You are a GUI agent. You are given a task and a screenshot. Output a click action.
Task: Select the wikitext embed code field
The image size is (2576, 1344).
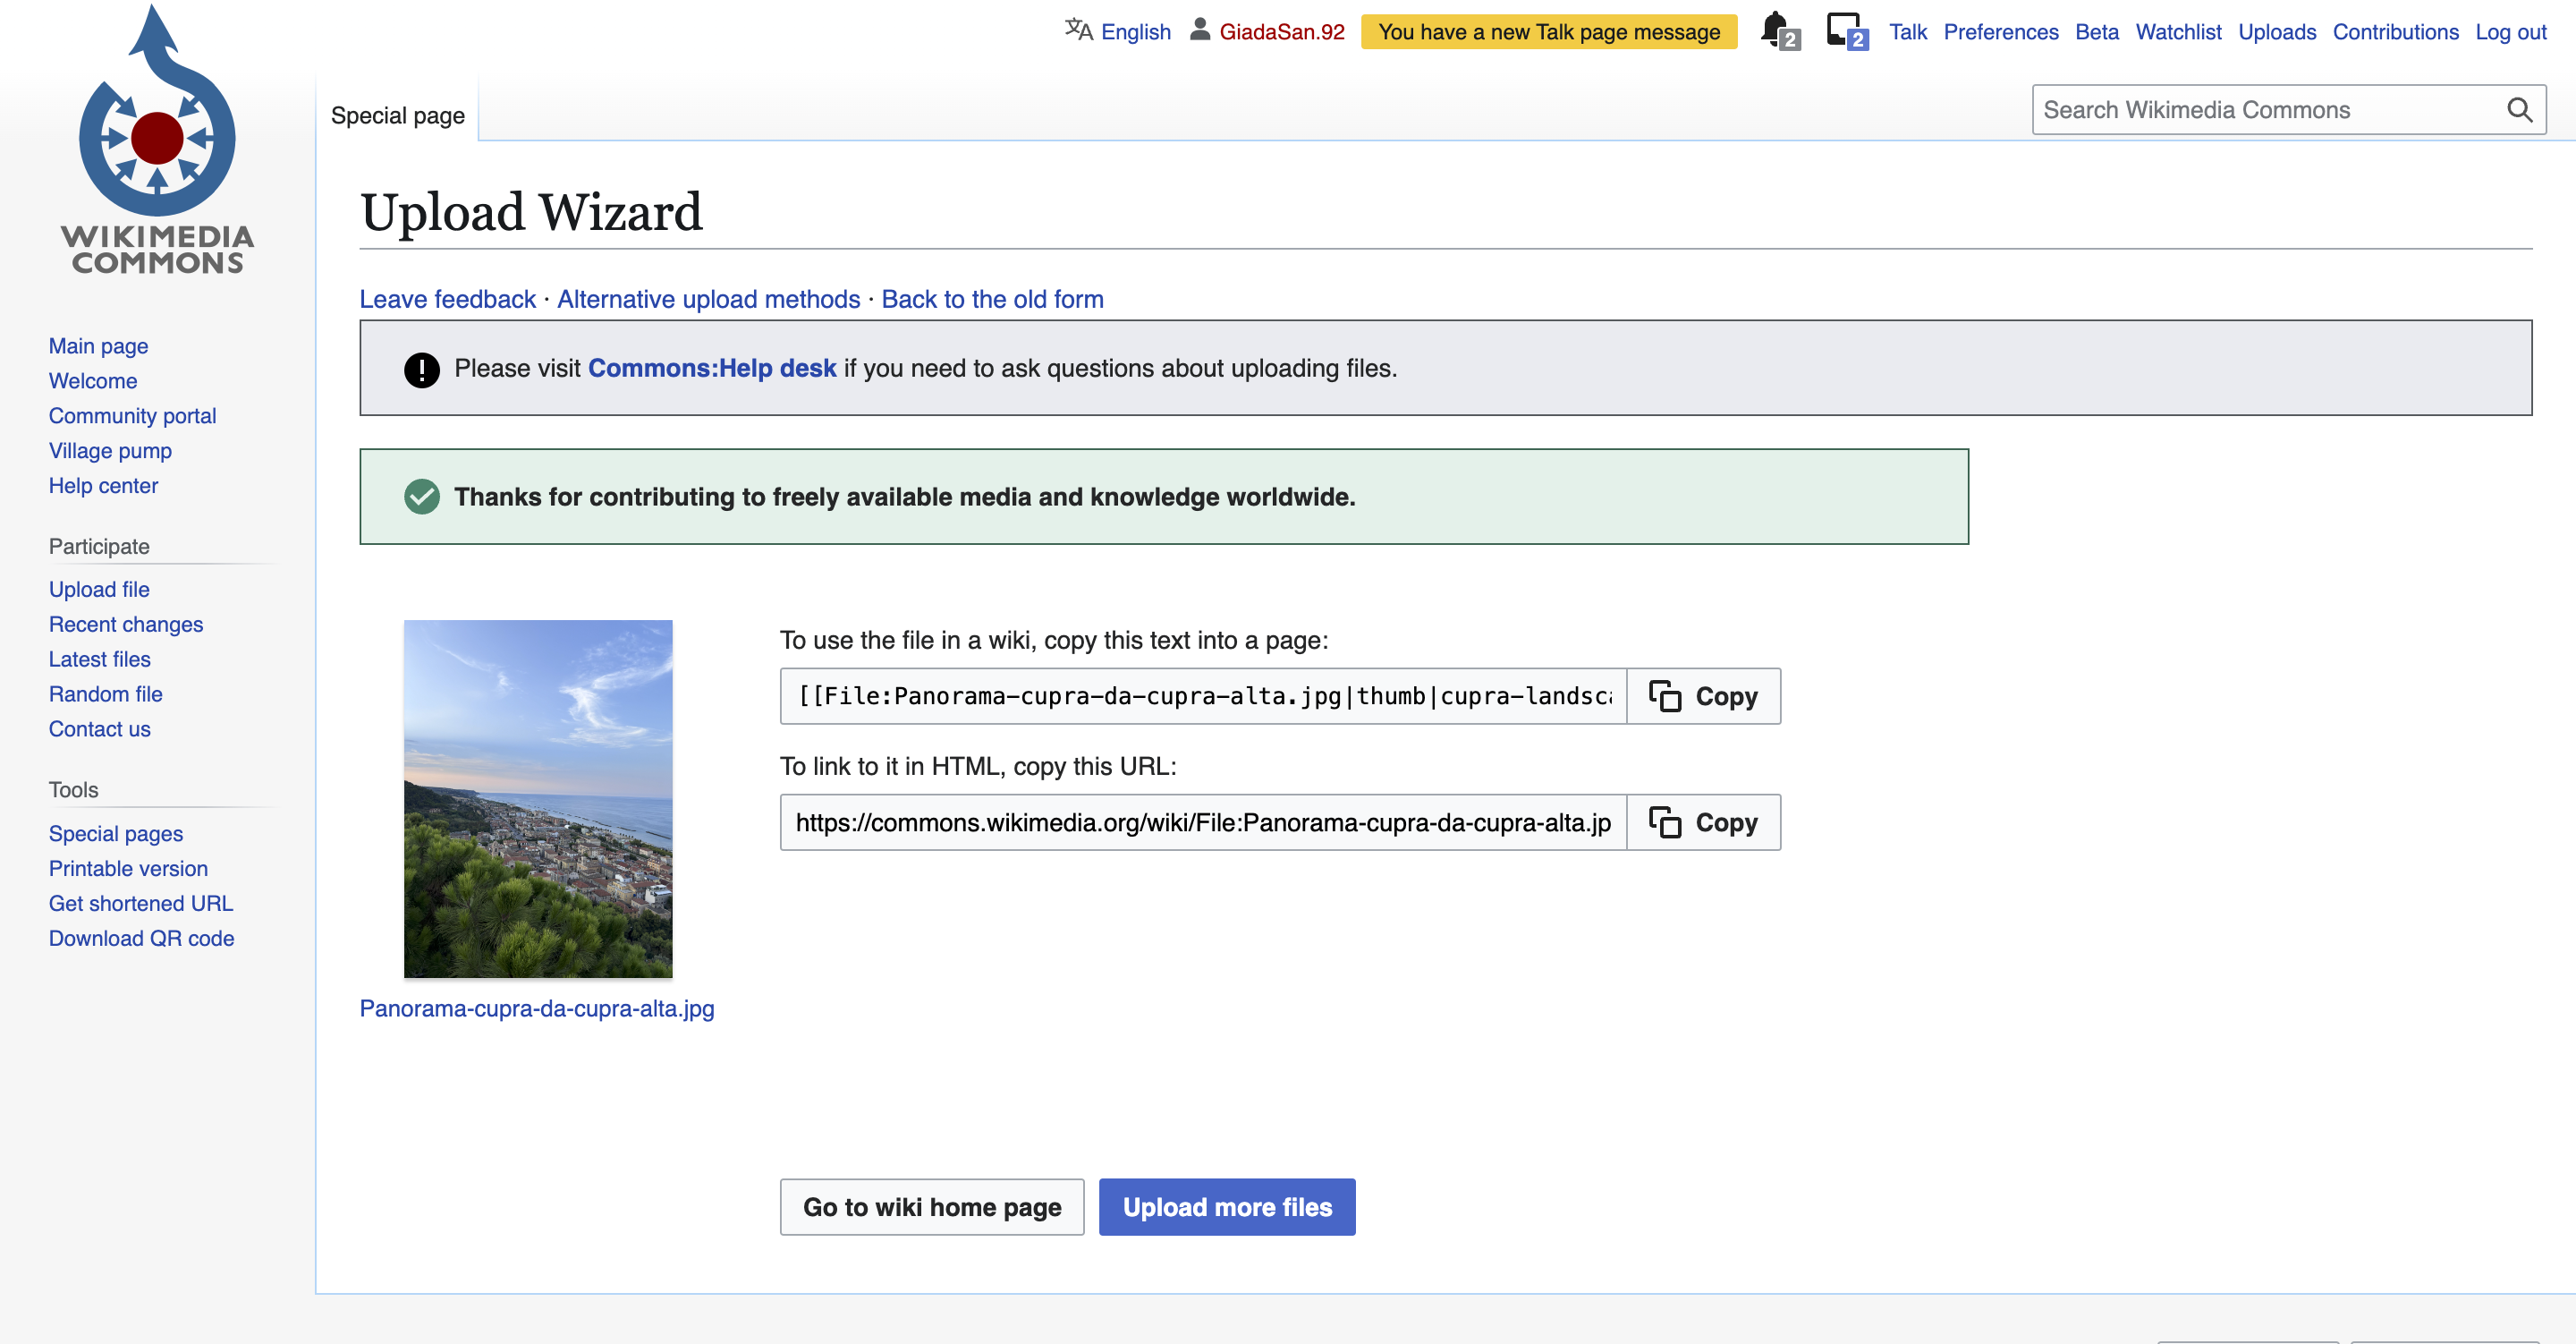point(1203,696)
